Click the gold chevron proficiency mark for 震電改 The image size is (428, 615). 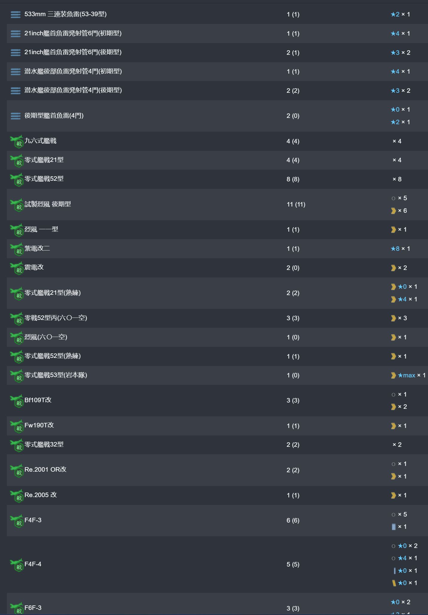(393, 268)
